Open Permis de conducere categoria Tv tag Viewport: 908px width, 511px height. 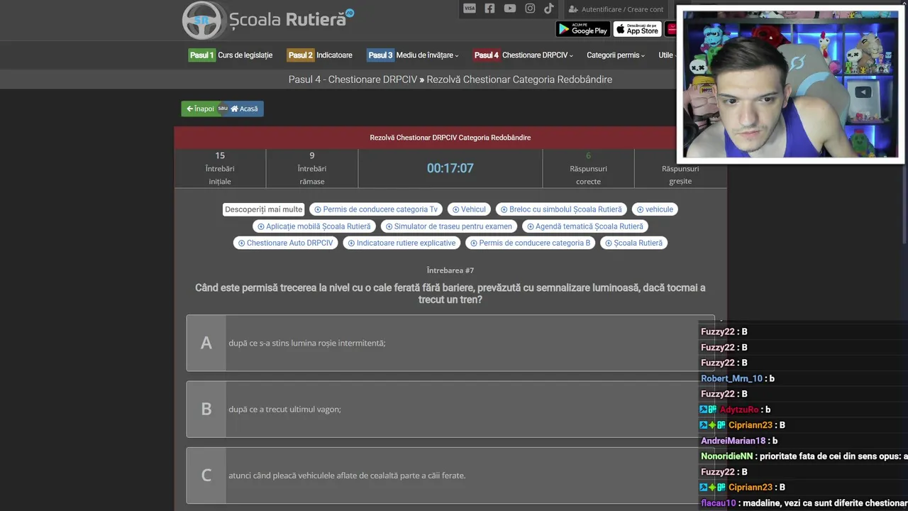point(376,209)
